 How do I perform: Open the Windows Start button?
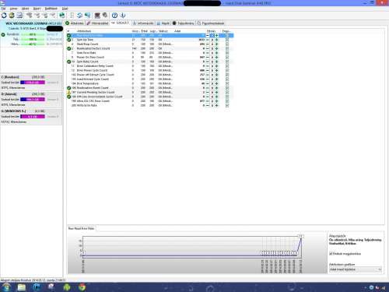[6, 287]
